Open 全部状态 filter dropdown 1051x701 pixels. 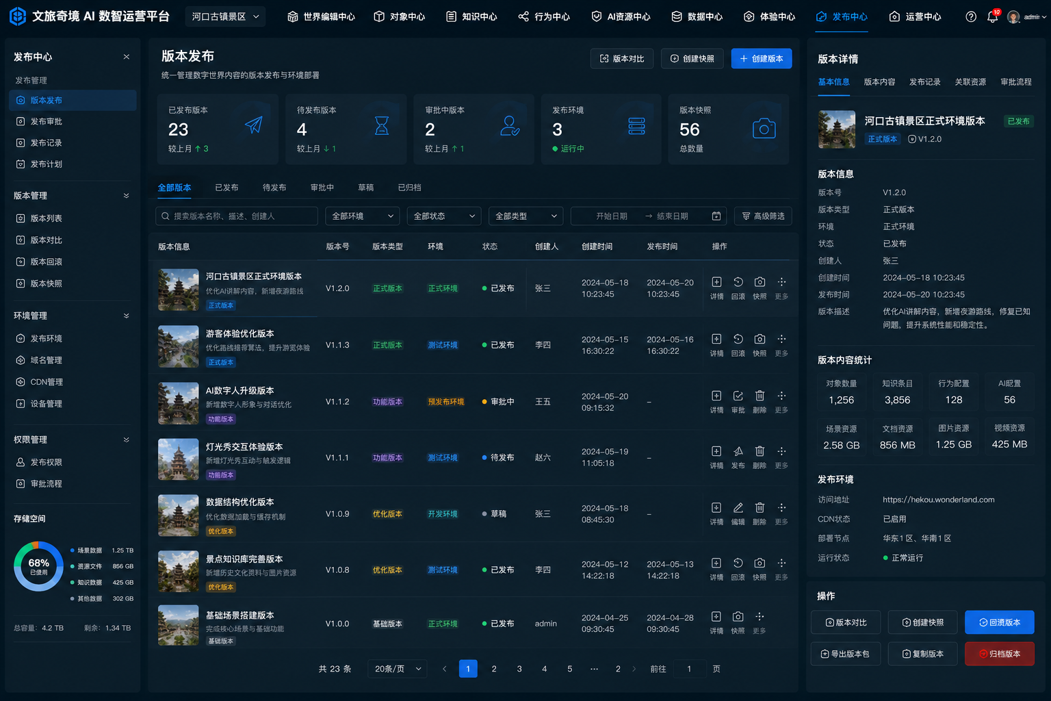click(x=443, y=216)
